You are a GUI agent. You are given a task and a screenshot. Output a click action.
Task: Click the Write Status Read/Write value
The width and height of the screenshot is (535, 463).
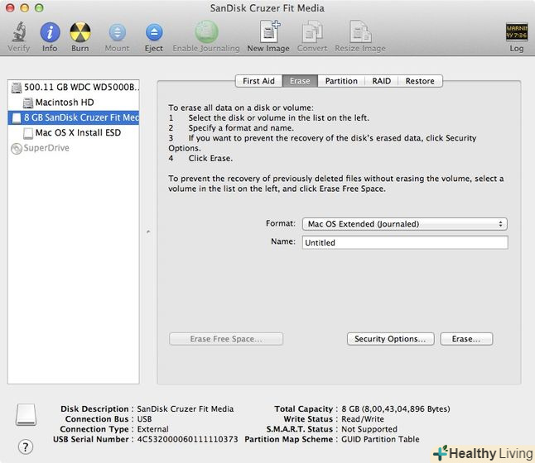pyautogui.click(x=363, y=419)
